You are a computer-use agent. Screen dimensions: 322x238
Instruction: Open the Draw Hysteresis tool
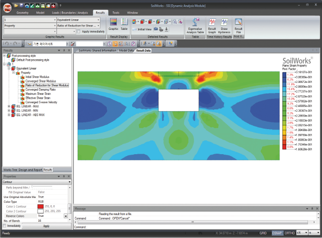(224, 26)
